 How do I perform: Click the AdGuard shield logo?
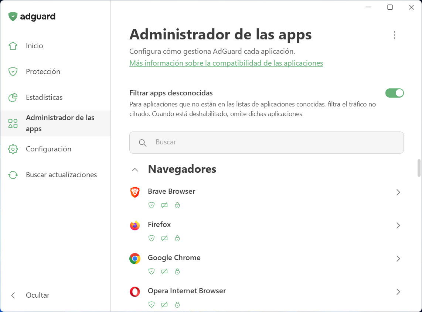[13, 16]
